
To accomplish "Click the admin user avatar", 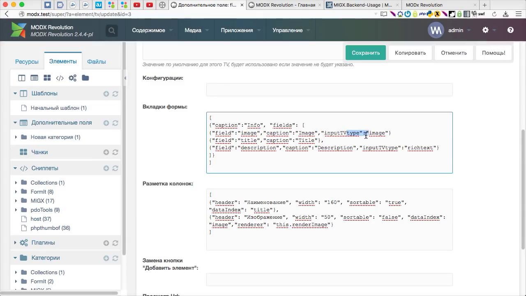I will (x=436, y=30).
